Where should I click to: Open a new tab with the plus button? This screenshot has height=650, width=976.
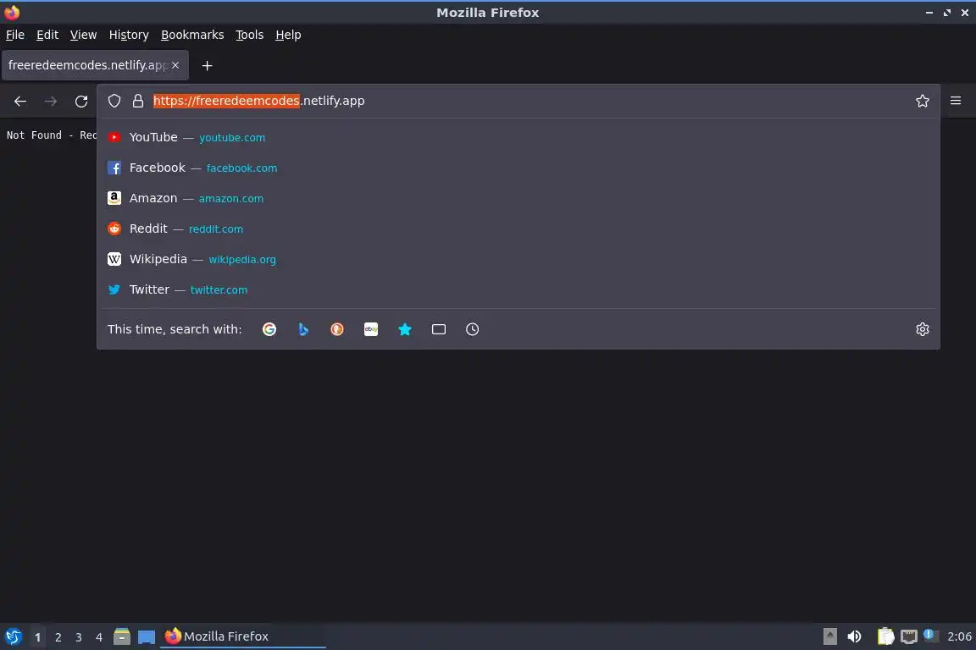[x=208, y=65]
